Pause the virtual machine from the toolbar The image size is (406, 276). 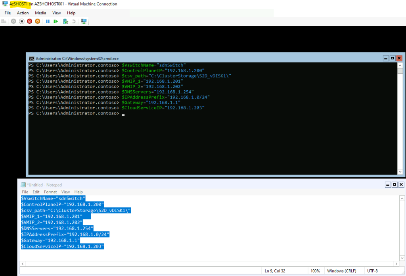(x=48, y=21)
